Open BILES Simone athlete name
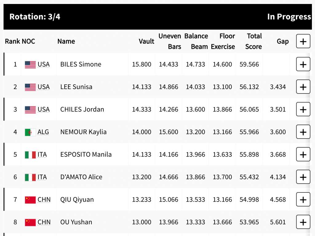Viewport: 315px width, 236px height. (81, 64)
